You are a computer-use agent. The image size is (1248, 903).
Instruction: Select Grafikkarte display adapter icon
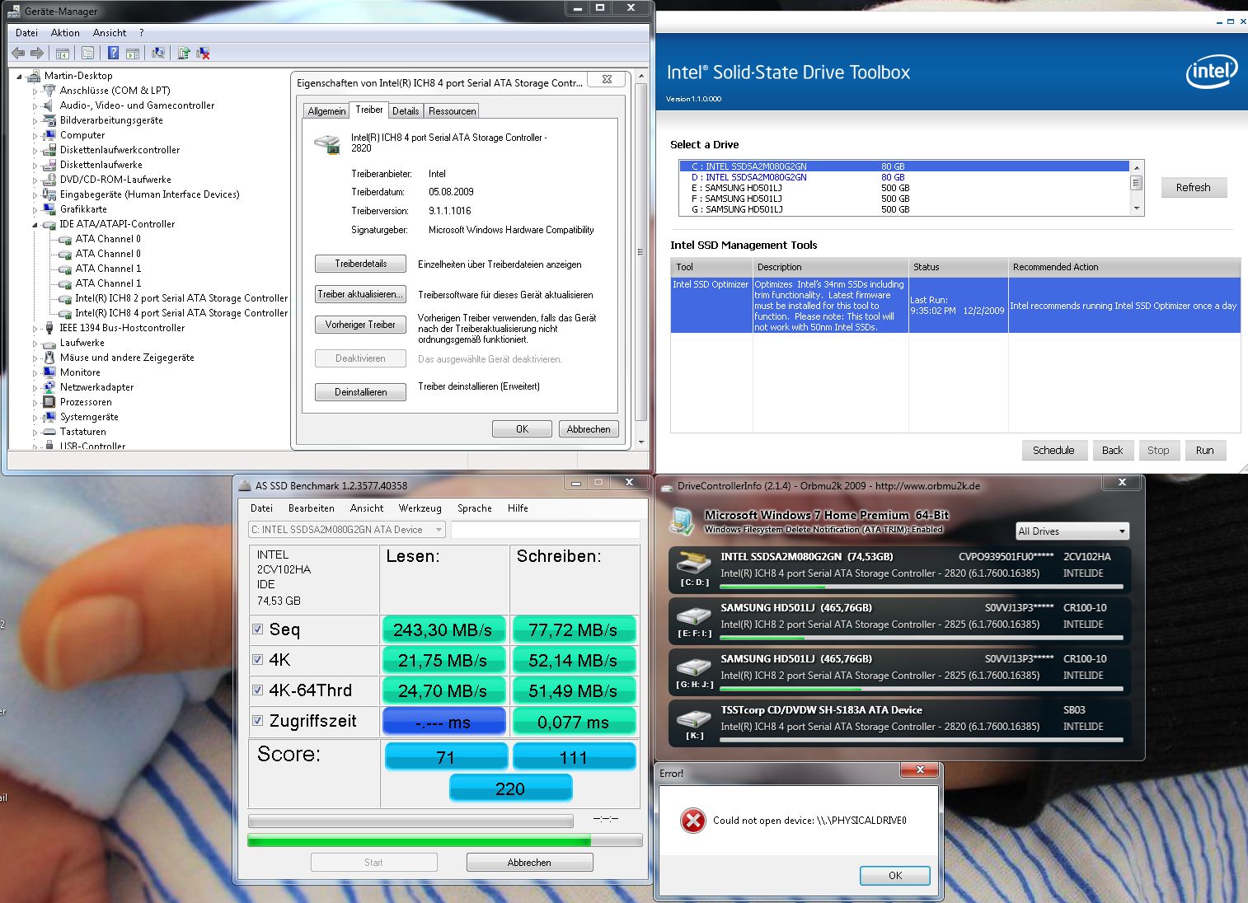tap(49, 209)
